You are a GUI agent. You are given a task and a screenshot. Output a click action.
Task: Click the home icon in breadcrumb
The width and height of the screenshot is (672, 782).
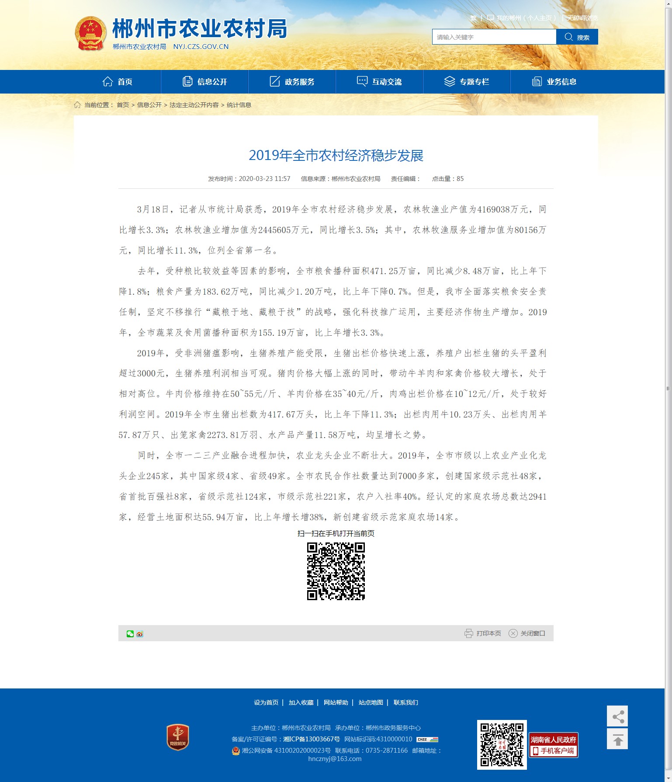(x=77, y=104)
